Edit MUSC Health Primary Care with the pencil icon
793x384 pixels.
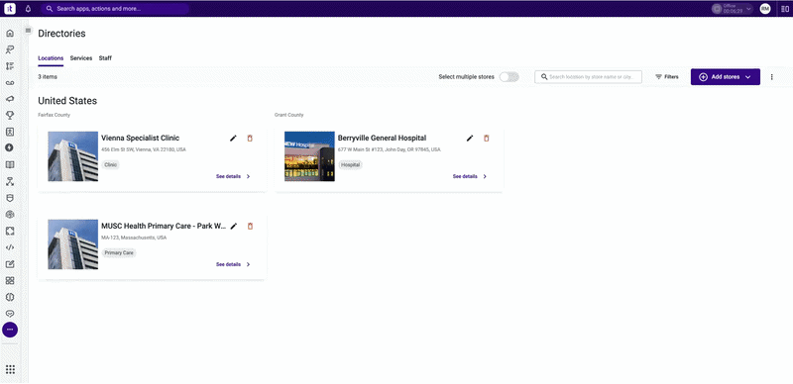(x=233, y=227)
